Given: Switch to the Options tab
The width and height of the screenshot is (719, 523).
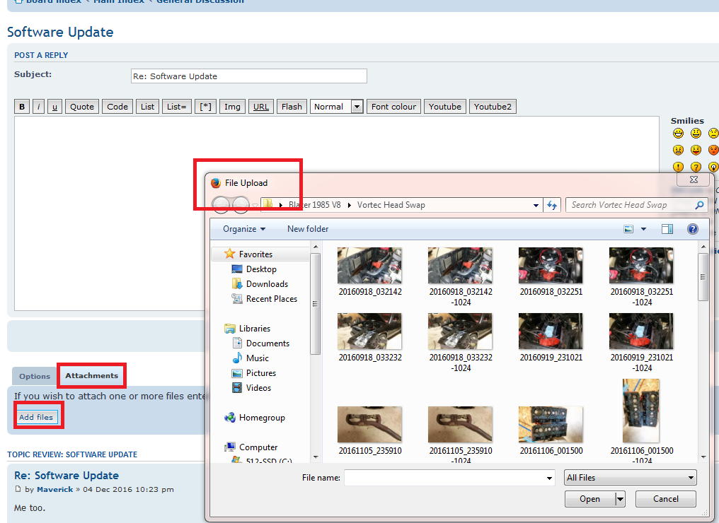Looking at the screenshot, I should click(35, 376).
